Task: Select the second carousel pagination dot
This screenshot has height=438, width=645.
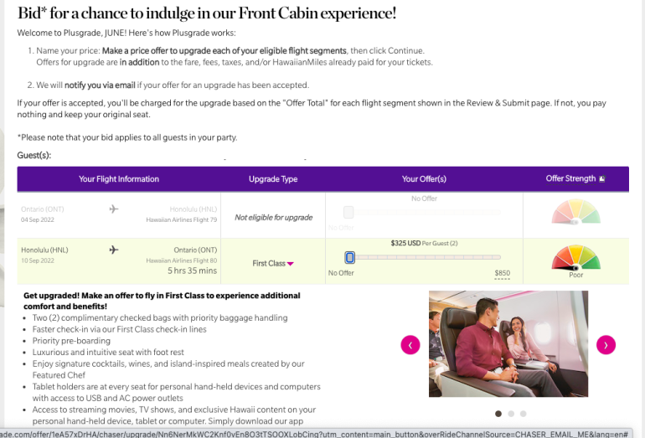Action: tap(511, 413)
